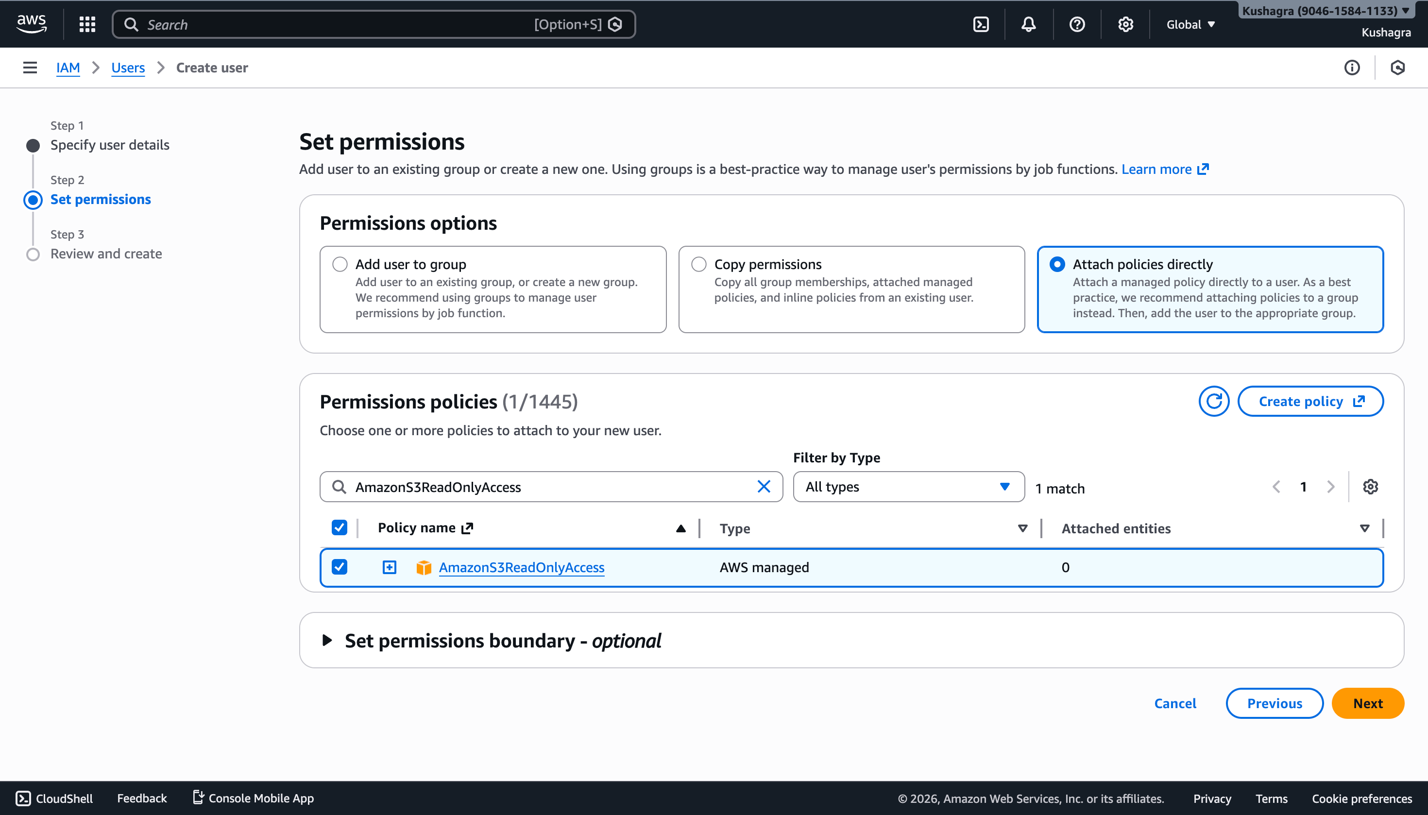Click the orange policy box icon
The image size is (1428, 815).
point(424,568)
